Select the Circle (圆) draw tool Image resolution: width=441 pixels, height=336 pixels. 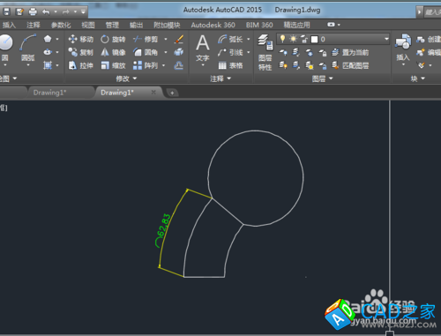(x=5, y=47)
